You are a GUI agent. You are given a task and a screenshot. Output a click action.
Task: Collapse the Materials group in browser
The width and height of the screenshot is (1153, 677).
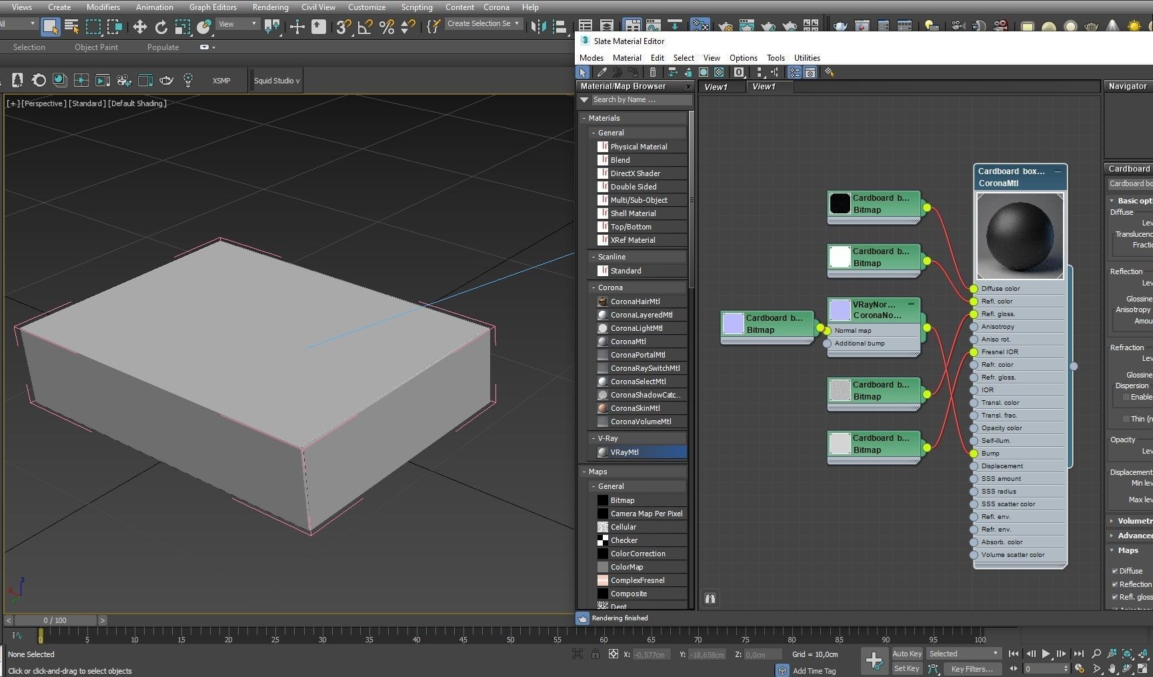pyautogui.click(x=585, y=118)
